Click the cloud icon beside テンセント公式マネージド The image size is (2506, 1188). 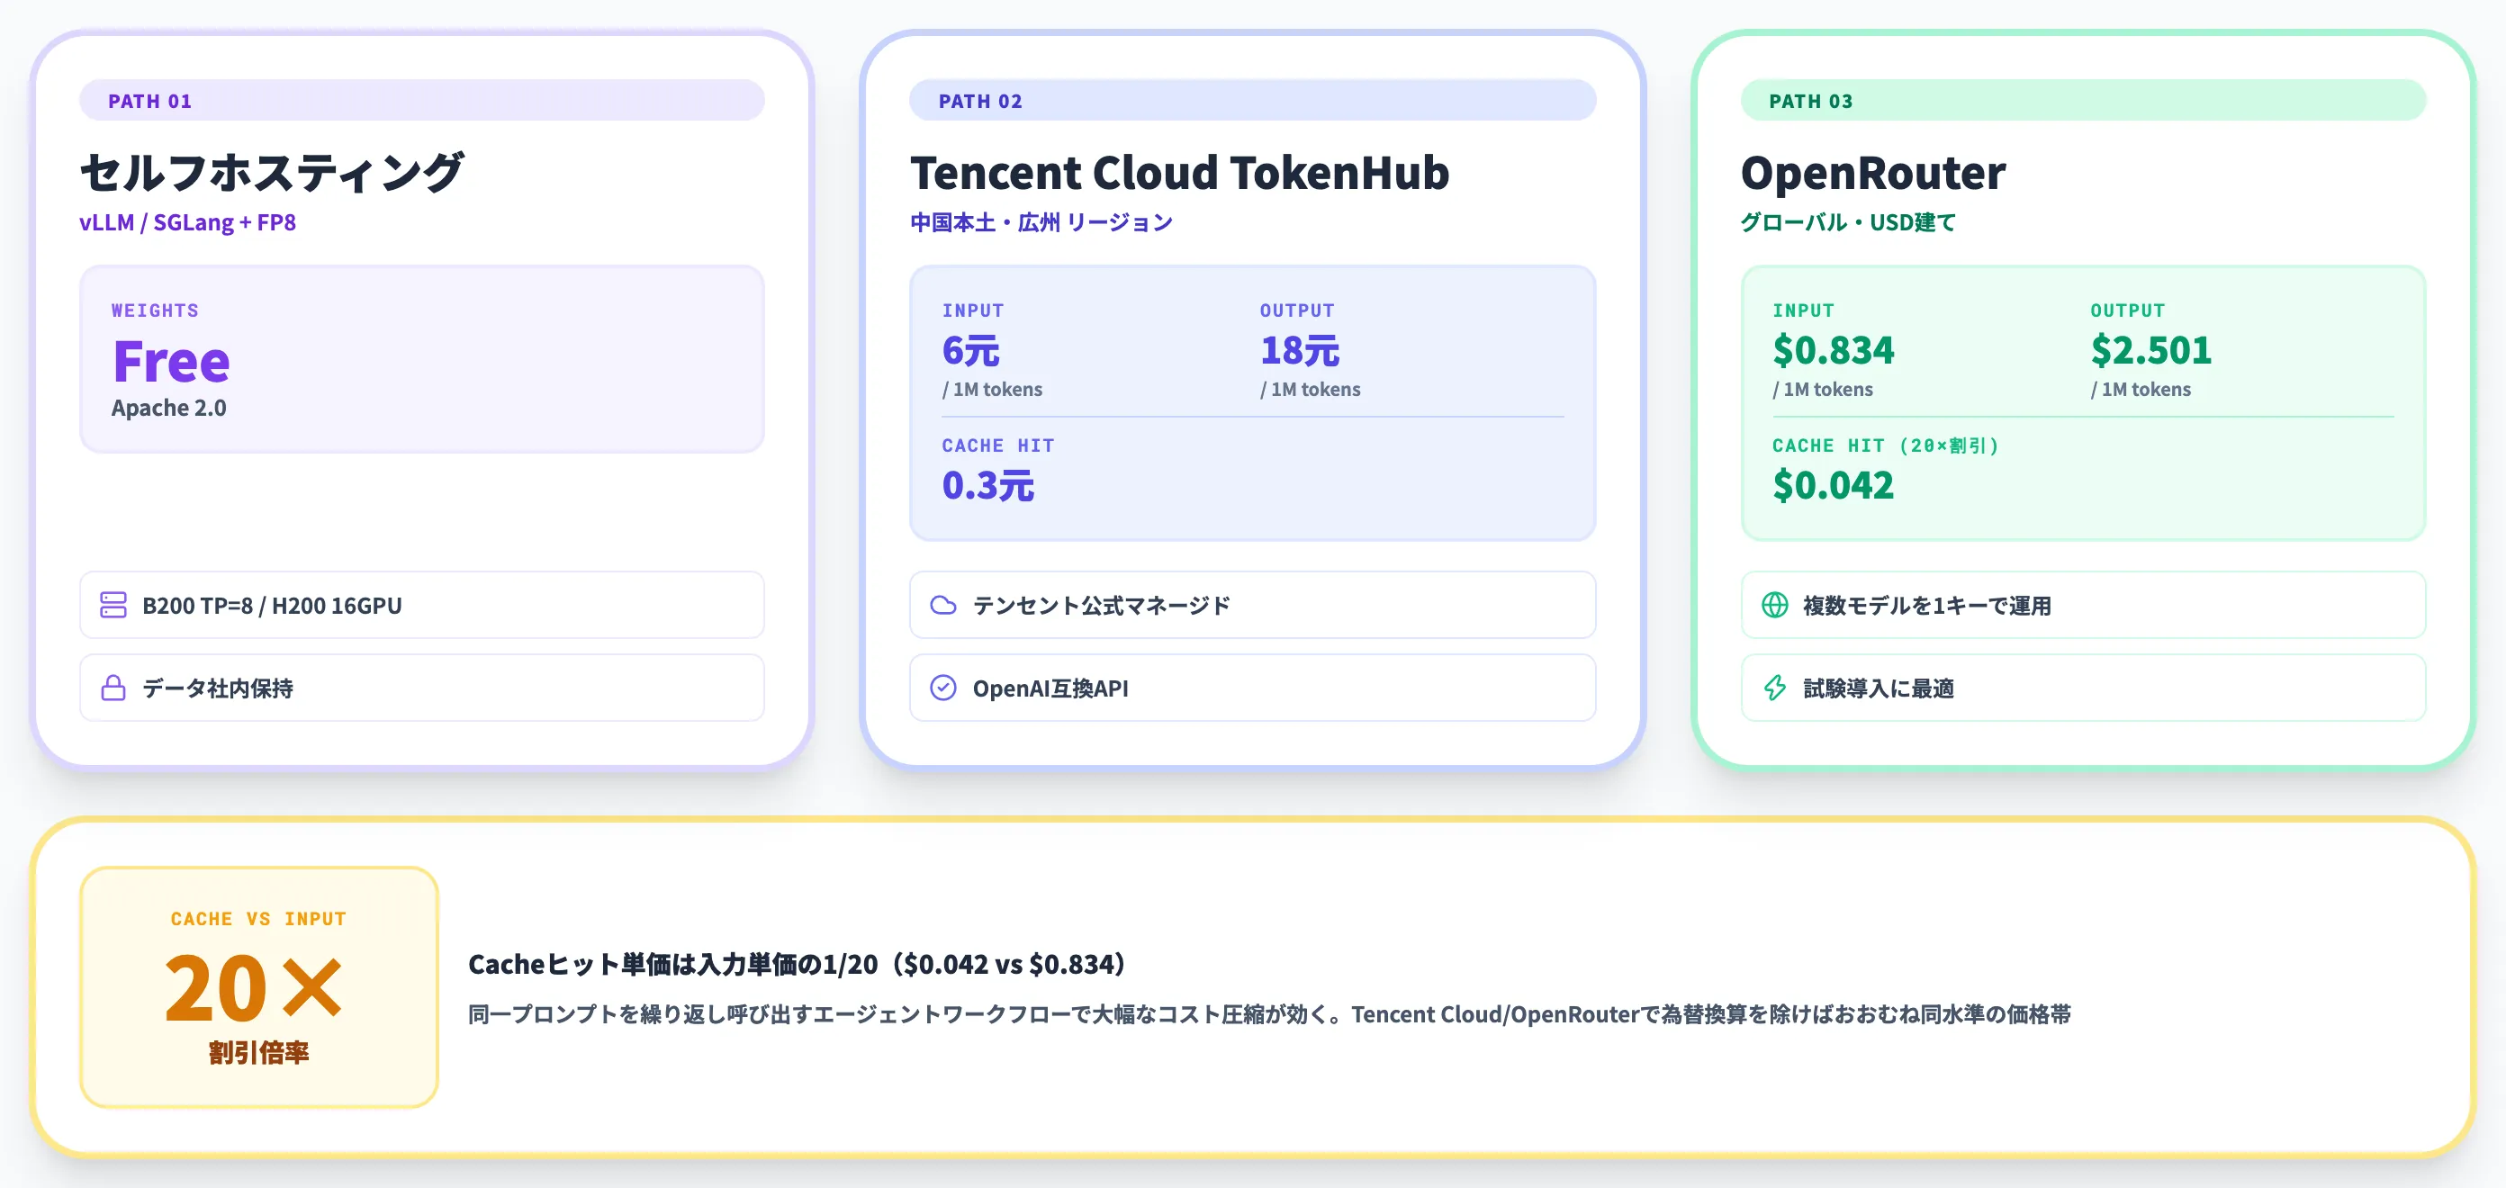[943, 605]
